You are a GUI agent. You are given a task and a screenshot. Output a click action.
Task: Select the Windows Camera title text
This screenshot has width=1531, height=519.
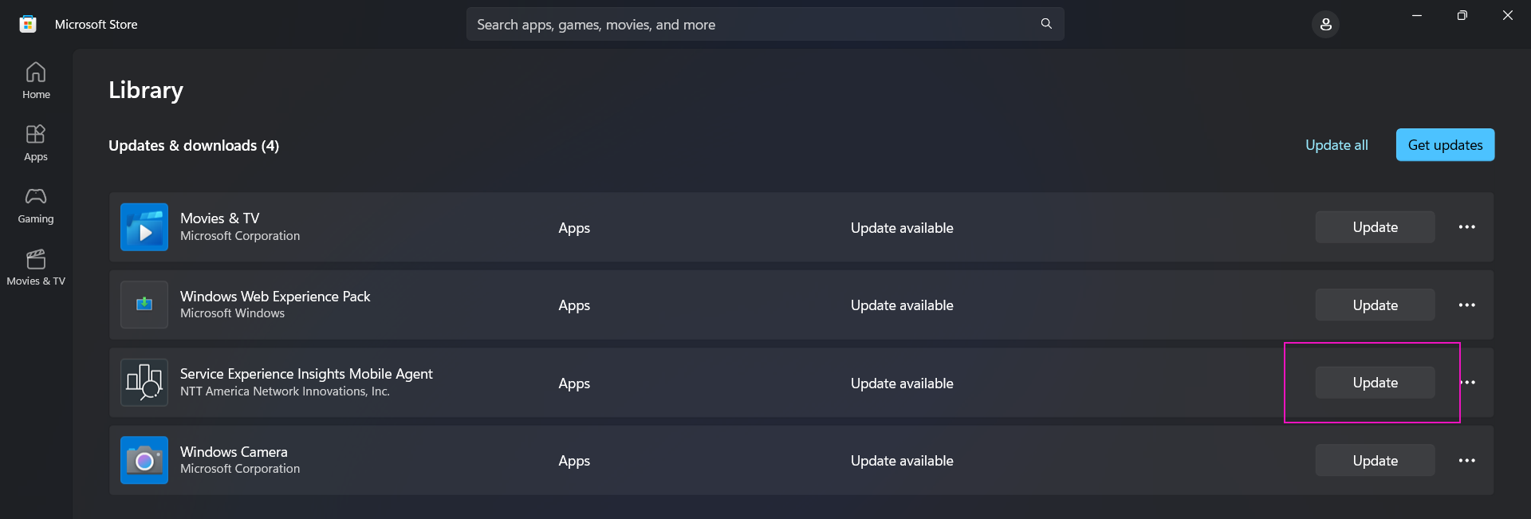[x=234, y=451]
